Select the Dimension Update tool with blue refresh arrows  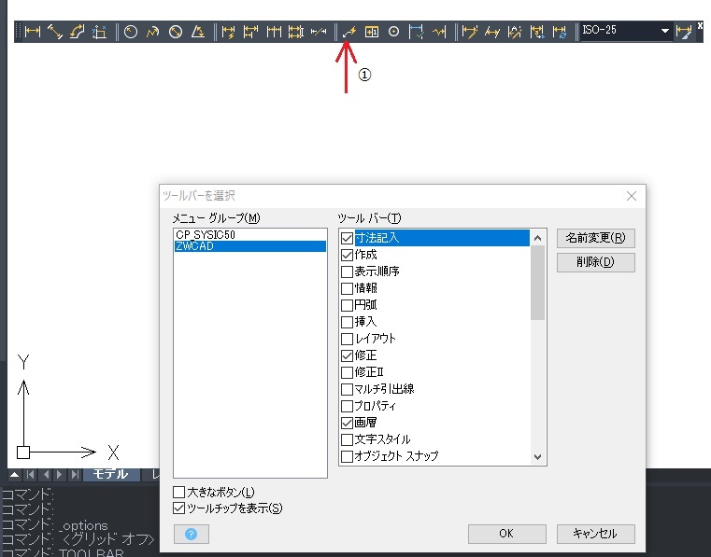(560, 32)
